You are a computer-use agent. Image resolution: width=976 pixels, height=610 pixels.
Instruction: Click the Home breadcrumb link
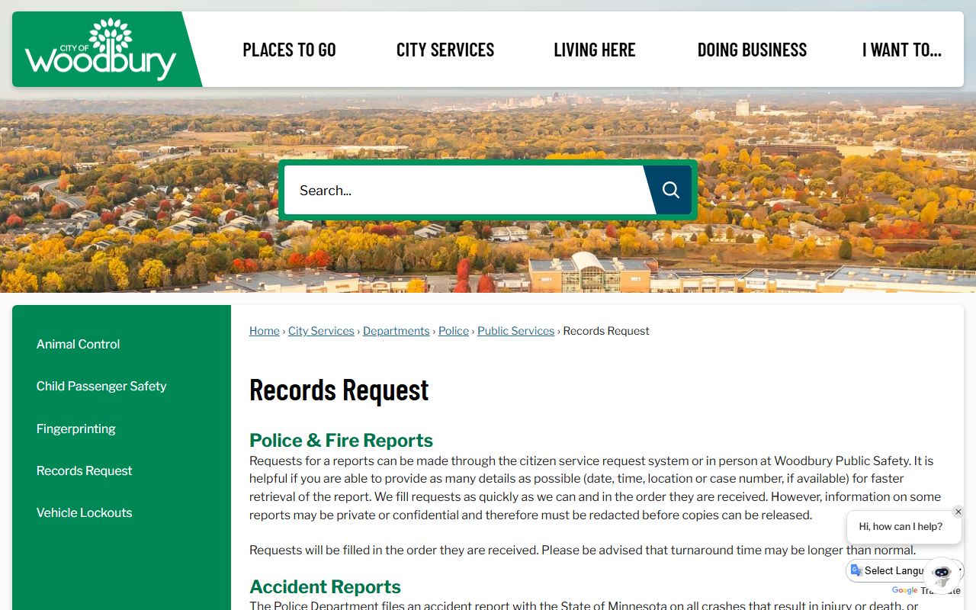click(265, 331)
